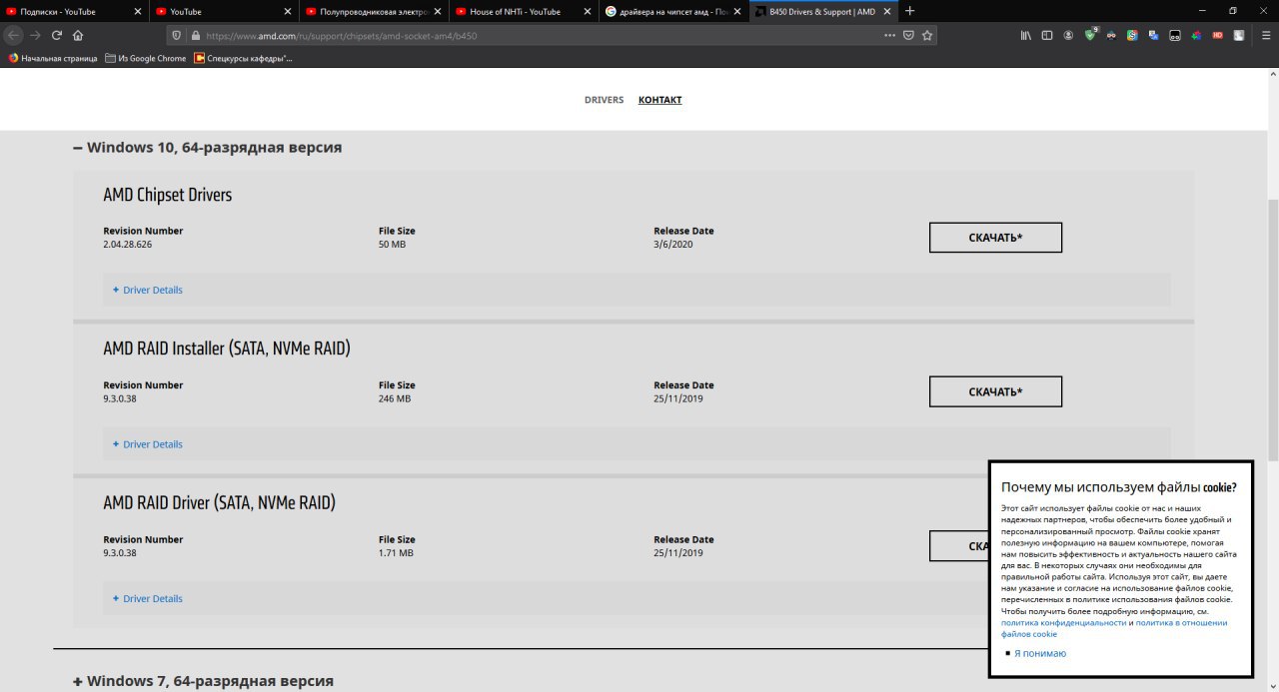Open the Firefox hamburger menu

pyautogui.click(x=1266, y=35)
